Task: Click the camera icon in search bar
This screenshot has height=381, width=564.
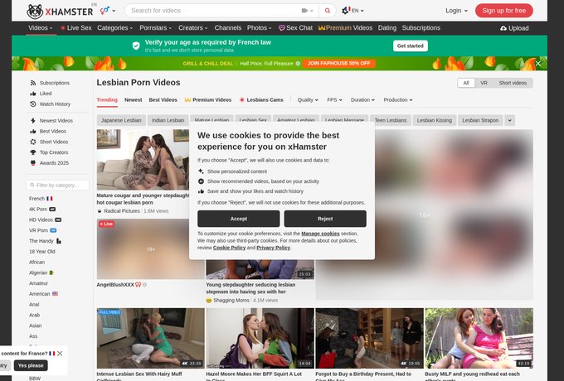Action: (x=304, y=11)
